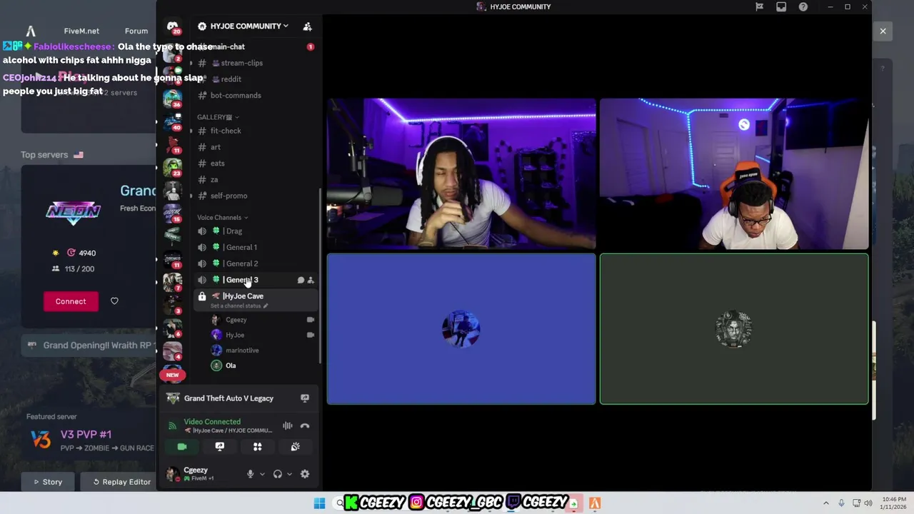Select server icon with badge 7
The image size is (914, 514).
click(x=172, y=283)
